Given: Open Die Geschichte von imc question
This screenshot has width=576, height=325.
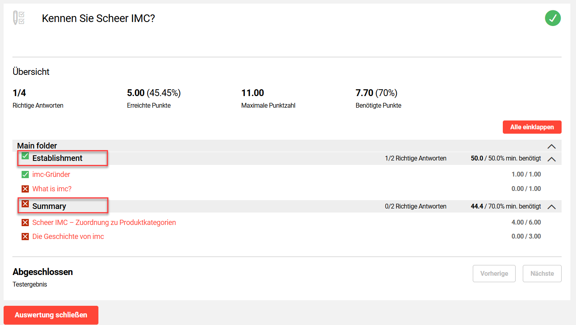Looking at the screenshot, I should pyautogui.click(x=68, y=237).
